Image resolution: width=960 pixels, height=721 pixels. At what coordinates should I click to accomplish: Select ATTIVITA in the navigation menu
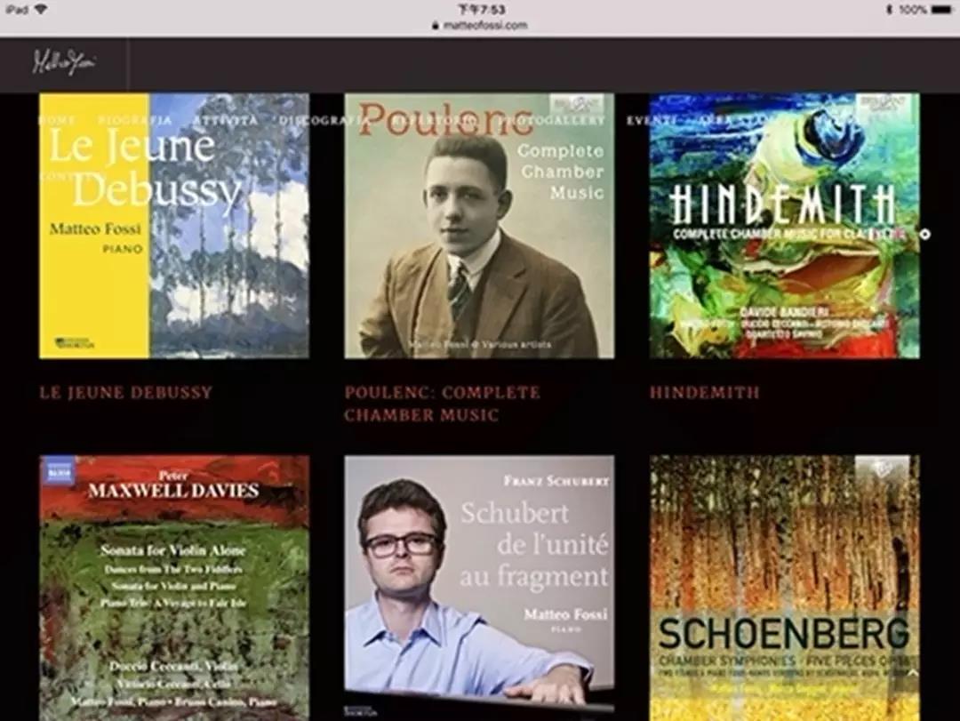[225, 120]
